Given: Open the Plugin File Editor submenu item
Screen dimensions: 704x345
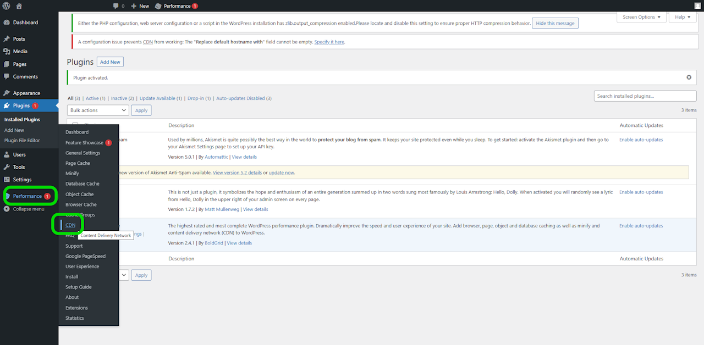Looking at the screenshot, I should 22,141.
